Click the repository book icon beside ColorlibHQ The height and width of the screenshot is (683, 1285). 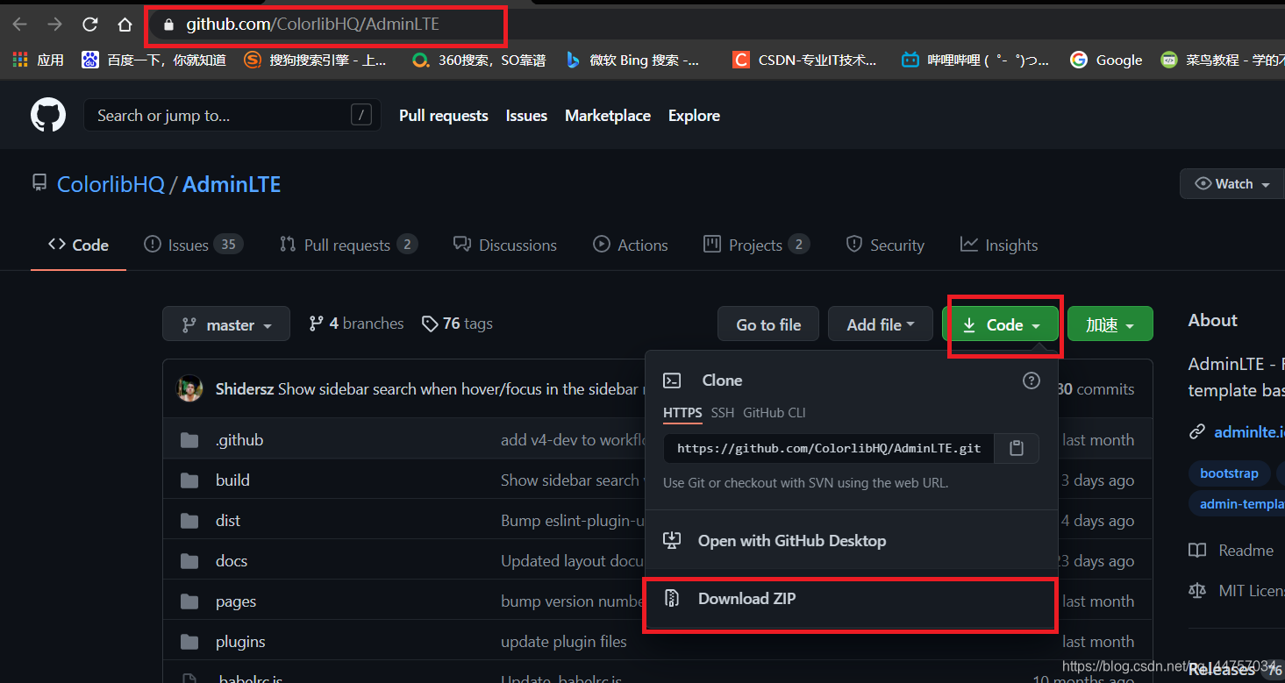pos(39,184)
